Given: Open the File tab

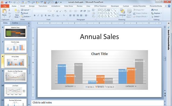Looking at the screenshot, I should click(5, 6).
